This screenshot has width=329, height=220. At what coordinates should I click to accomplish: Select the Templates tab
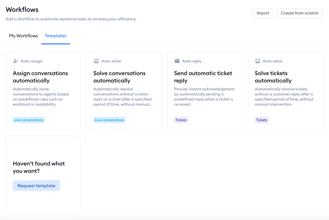[55, 36]
